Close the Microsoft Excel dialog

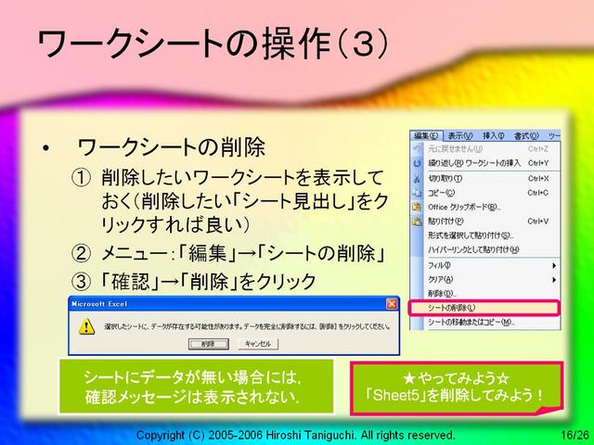392,304
